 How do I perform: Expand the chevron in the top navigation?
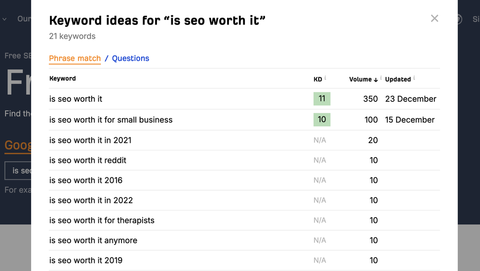tap(4, 19)
